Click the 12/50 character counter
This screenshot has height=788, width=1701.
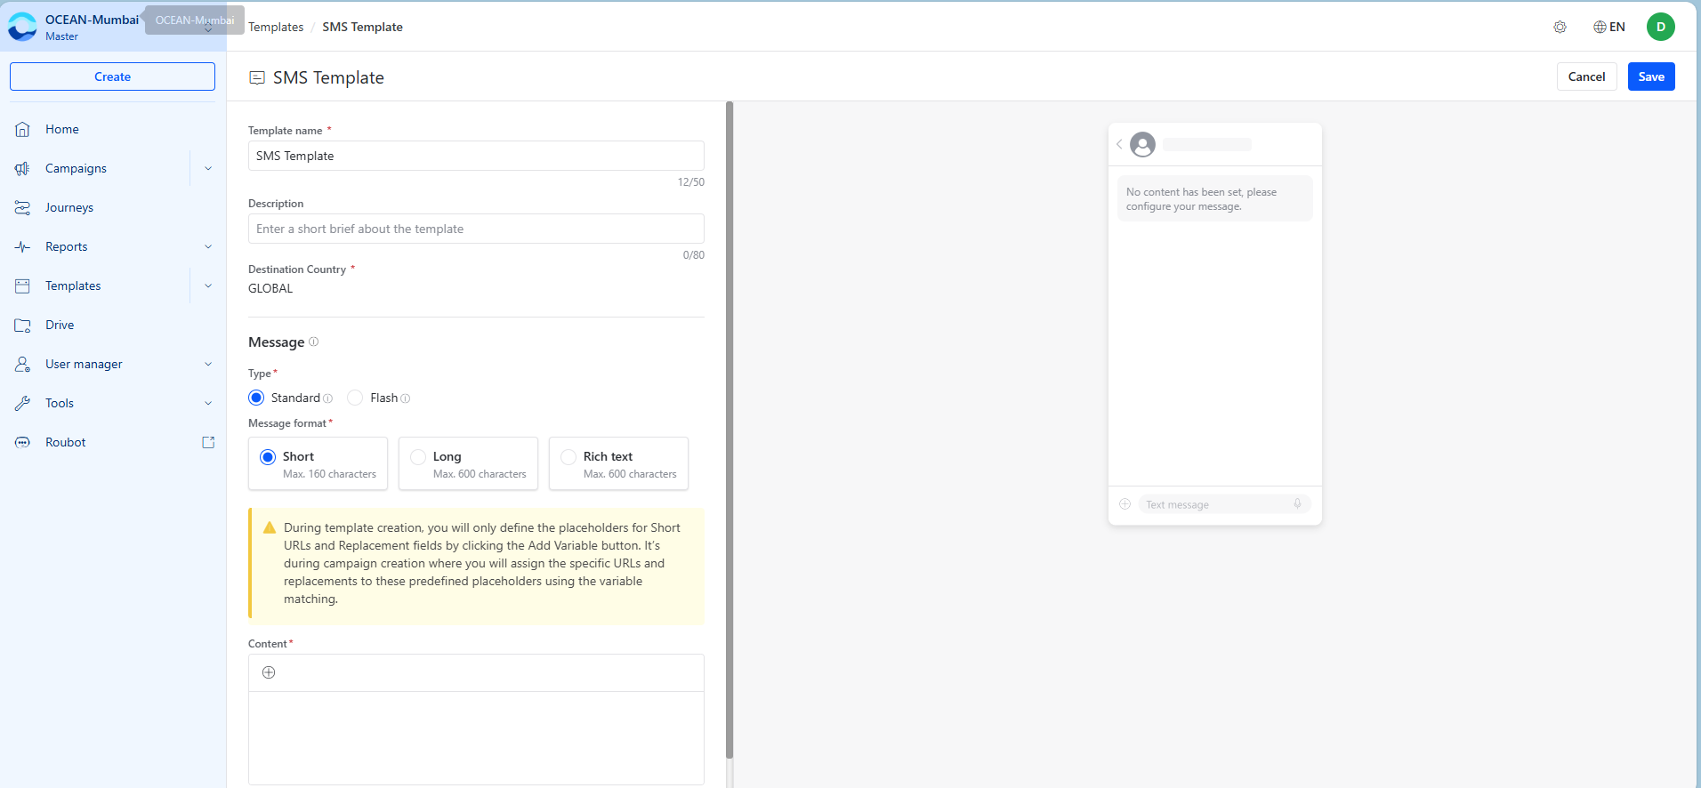pos(691,182)
